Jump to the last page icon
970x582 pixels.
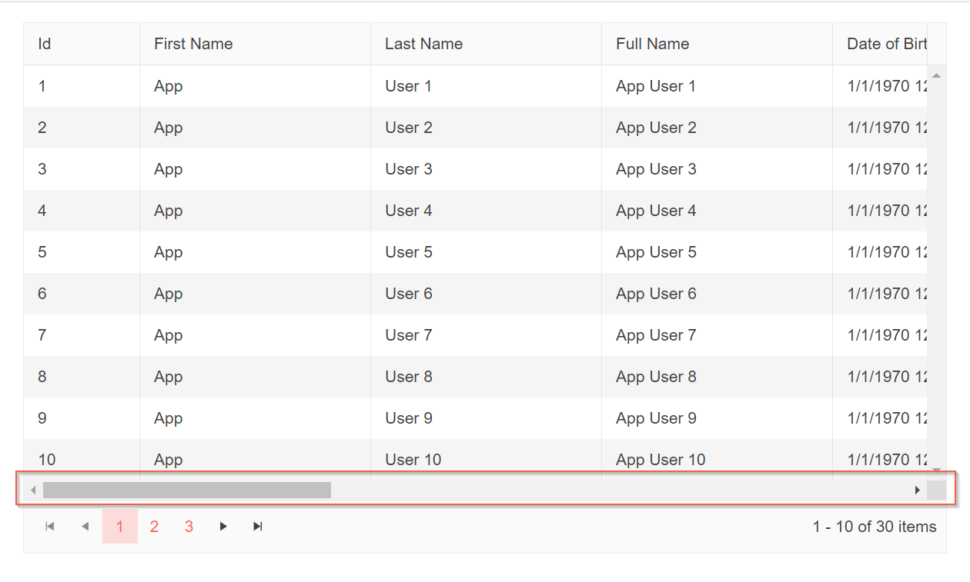257,526
